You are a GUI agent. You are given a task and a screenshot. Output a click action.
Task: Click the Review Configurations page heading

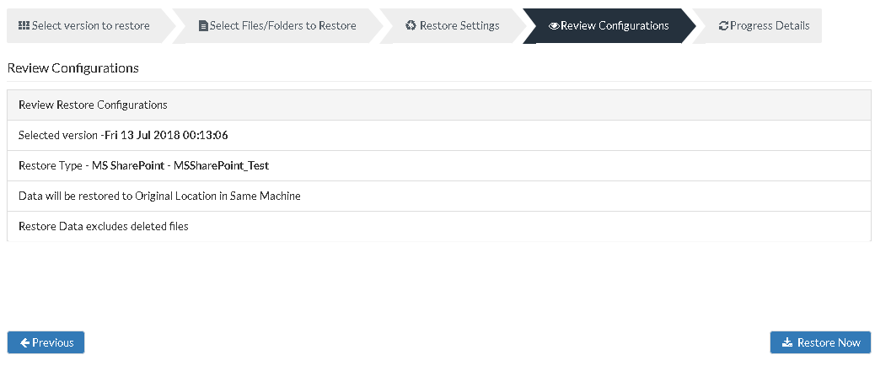[x=73, y=68]
